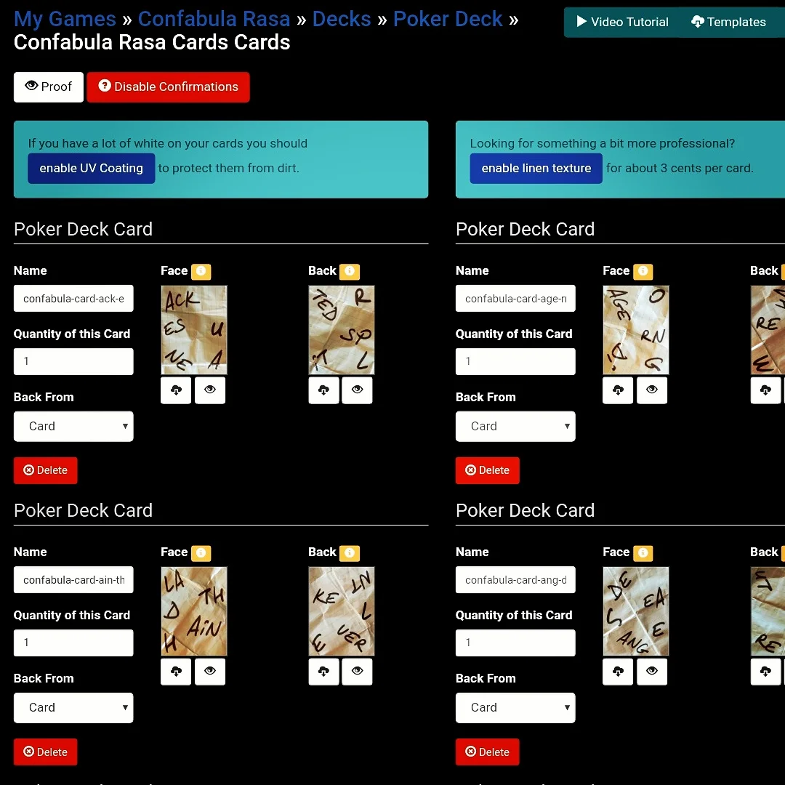Viewport: 785px width, 785px height.
Task: Open Confabula Rasa breadcrumb link
Action: tap(214, 19)
